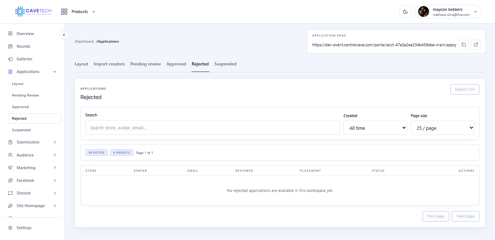Expand the Marketing sidebar section
Viewport: 495px width, 240px height.
55,168
